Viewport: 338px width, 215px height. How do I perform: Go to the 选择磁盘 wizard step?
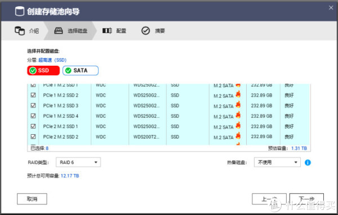point(71,31)
